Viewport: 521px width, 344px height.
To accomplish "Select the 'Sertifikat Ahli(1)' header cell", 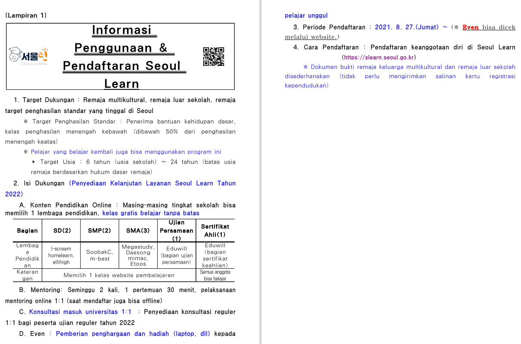I will point(215,230).
